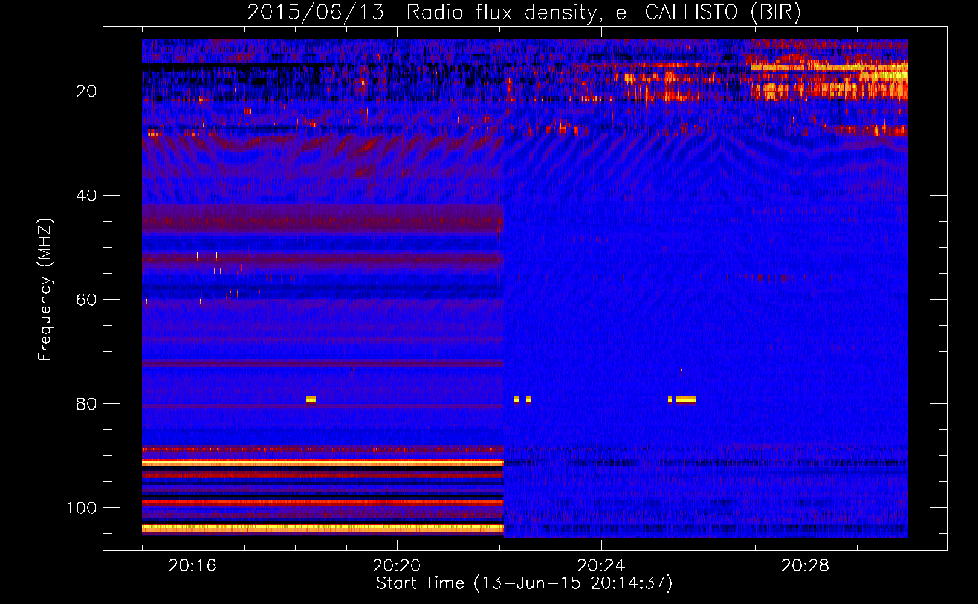Image resolution: width=978 pixels, height=604 pixels.
Task: Click the widest yellow burst at 80 MHz after 20:25
Action: tap(686, 399)
